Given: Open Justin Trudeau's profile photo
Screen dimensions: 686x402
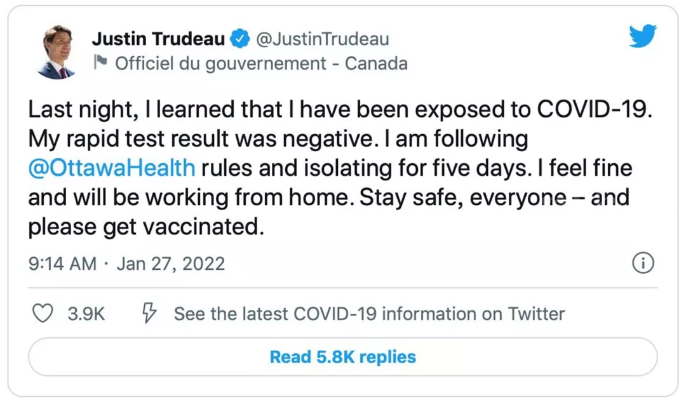Looking at the screenshot, I should (x=57, y=51).
